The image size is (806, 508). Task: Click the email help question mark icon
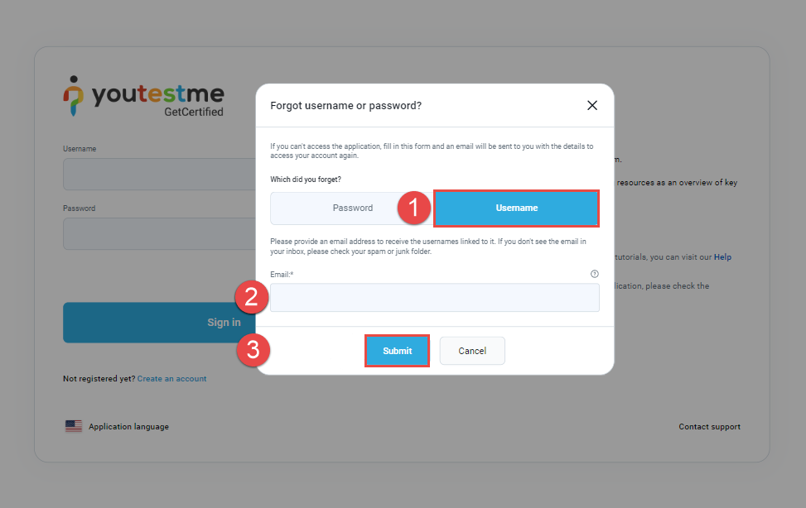594,274
